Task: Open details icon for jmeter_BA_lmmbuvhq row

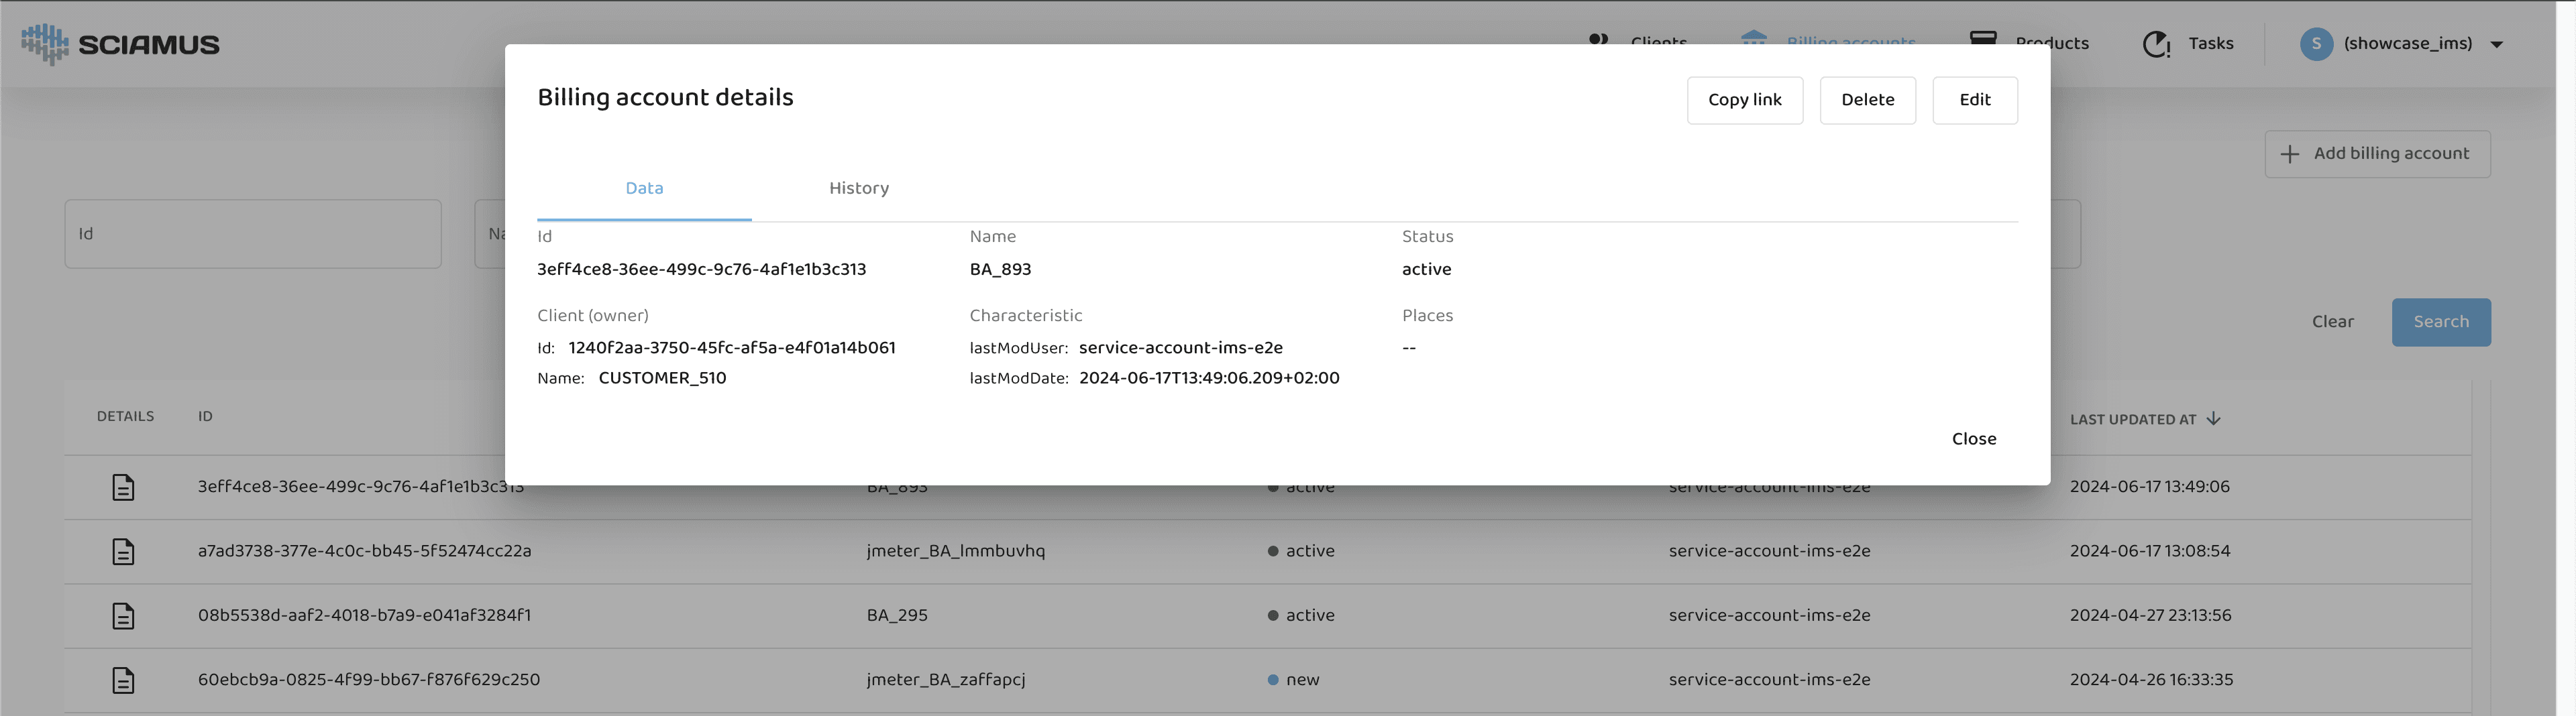Action: [x=123, y=551]
